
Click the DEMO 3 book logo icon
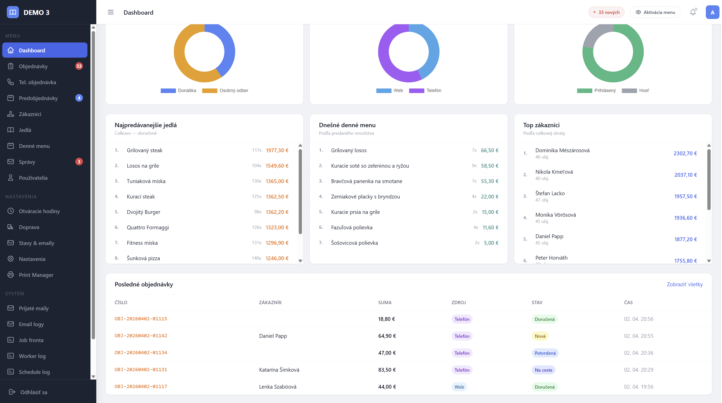[13, 12]
